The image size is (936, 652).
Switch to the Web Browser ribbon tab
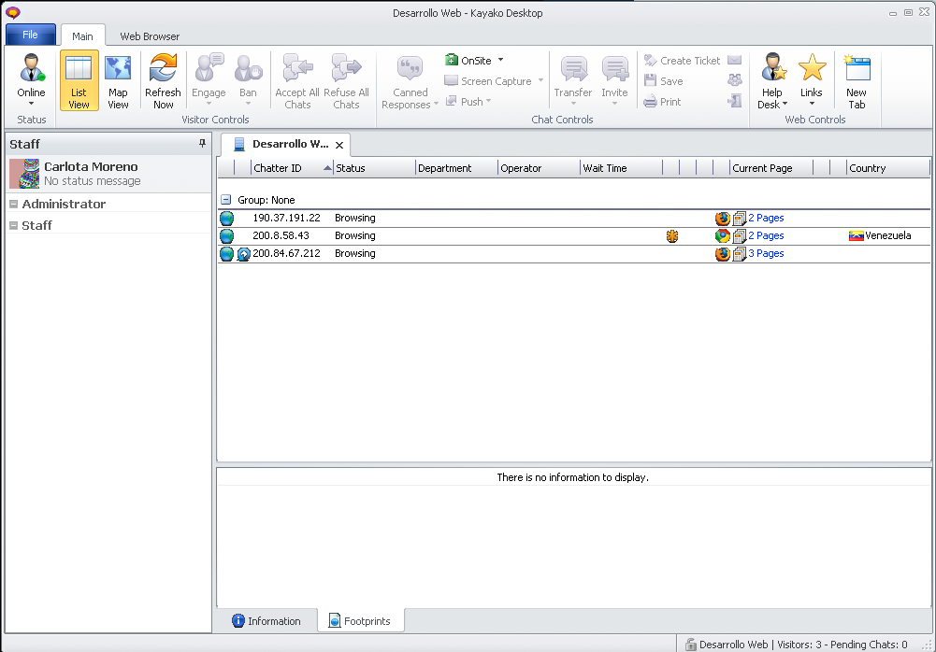click(150, 36)
